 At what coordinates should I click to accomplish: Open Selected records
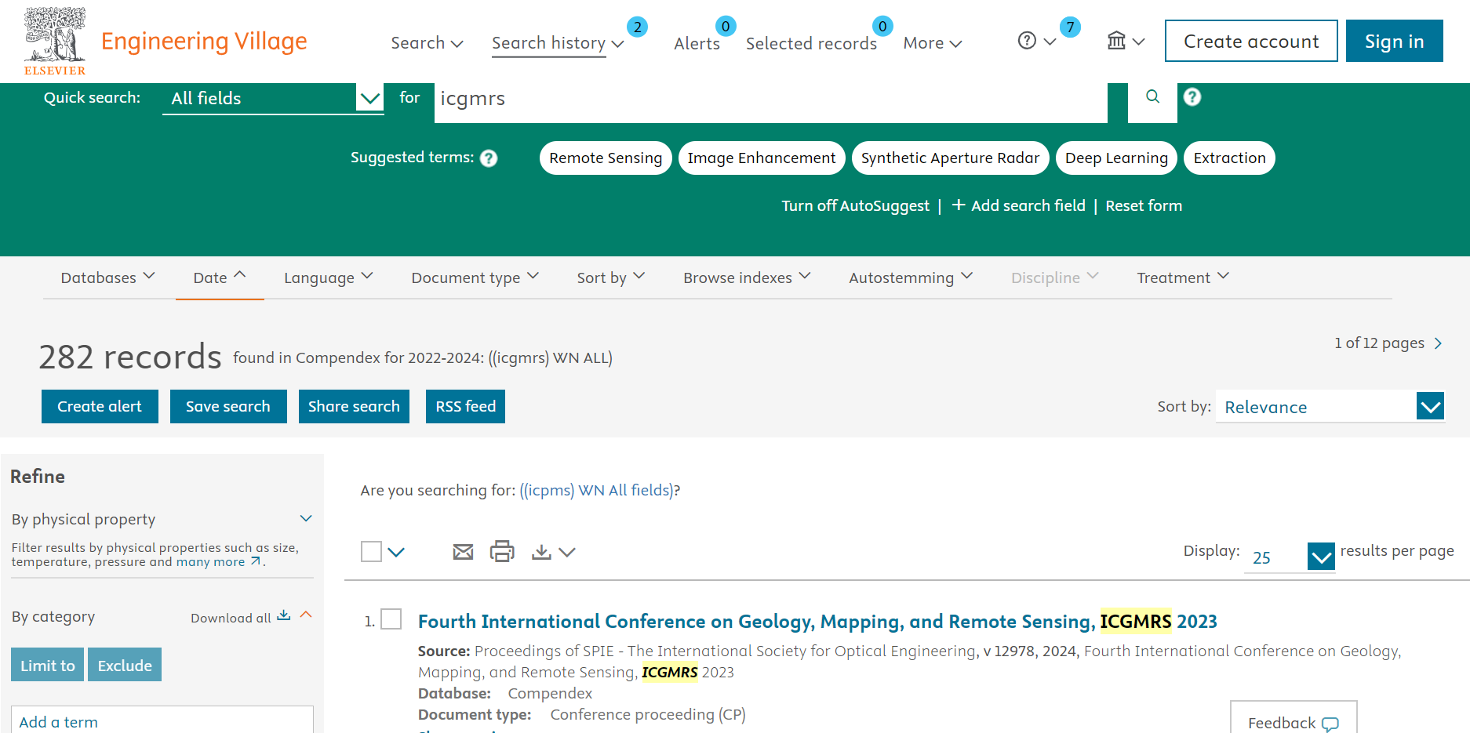click(x=811, y=43)
